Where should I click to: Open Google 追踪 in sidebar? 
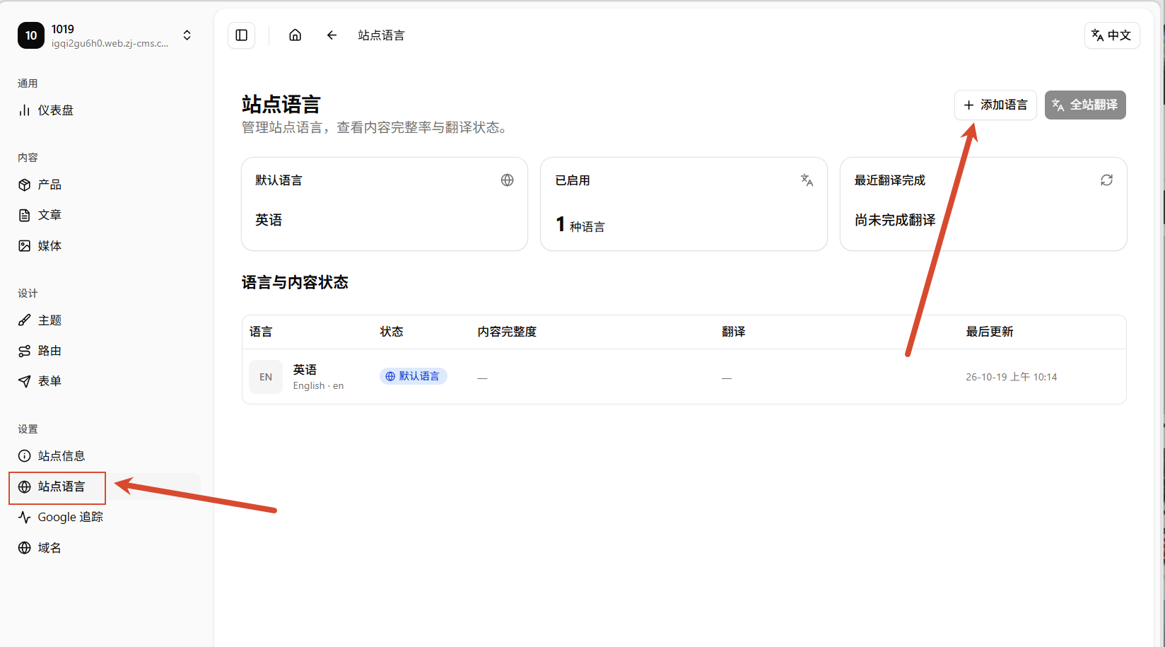coord(105,517)
